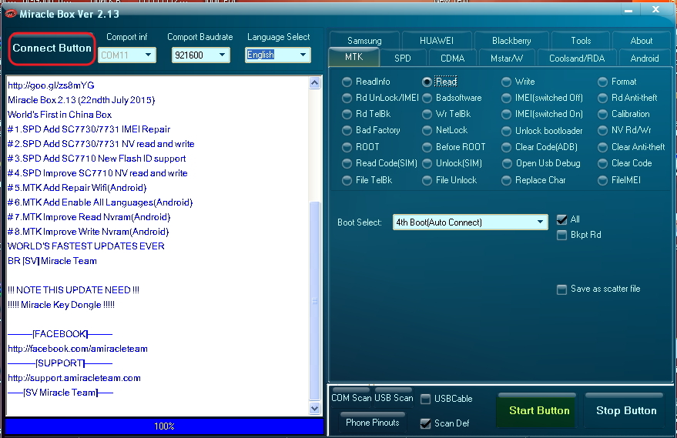Click the blue 100% progress bar

(164, 426)
